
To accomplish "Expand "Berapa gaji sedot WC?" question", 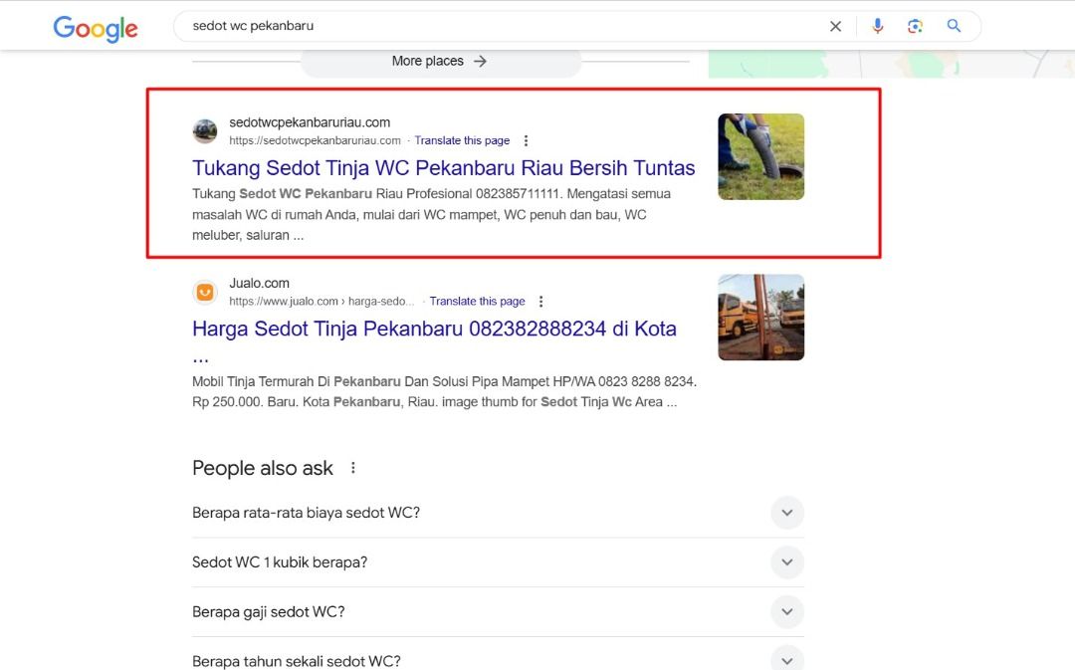I will [x=786, y=611].
